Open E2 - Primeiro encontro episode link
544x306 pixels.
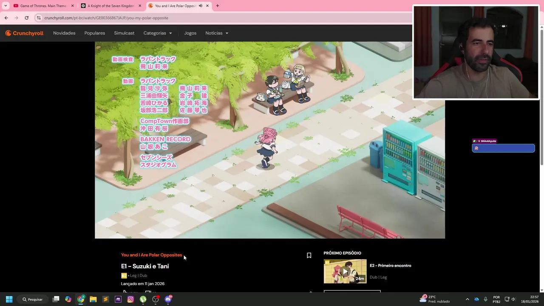(x=390, y=266)
